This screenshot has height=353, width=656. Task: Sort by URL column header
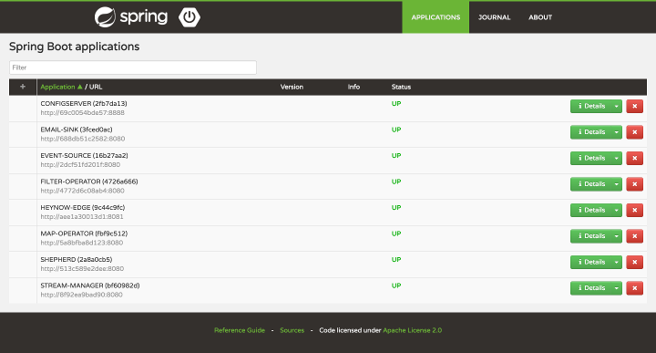(x=96, y=87)
